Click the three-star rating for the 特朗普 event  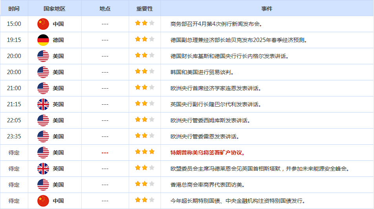(x=145, y=152)
